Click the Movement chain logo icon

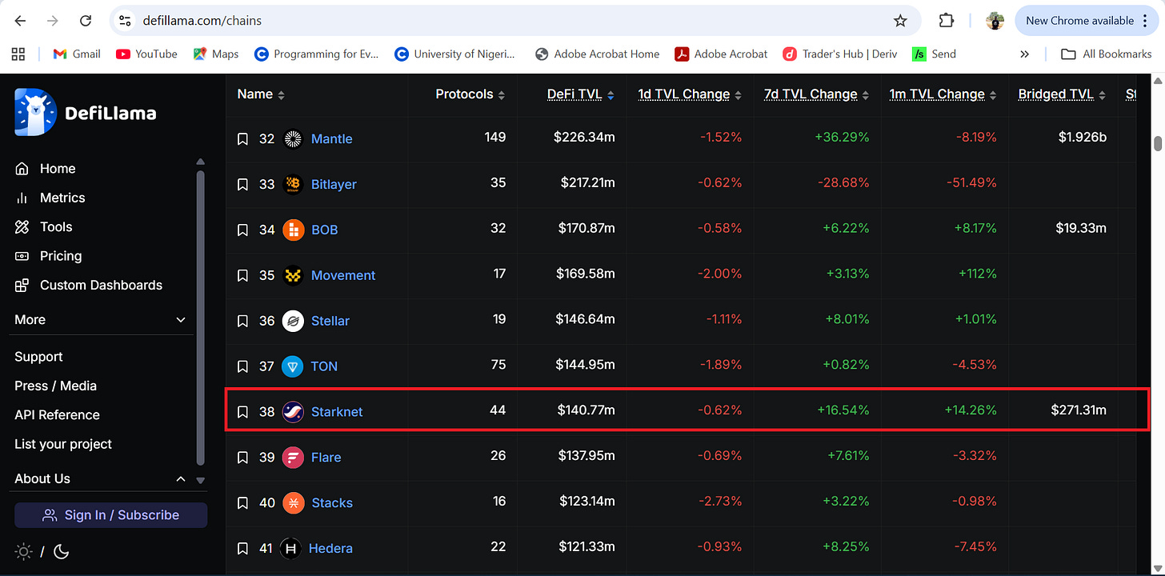point(293,276)
